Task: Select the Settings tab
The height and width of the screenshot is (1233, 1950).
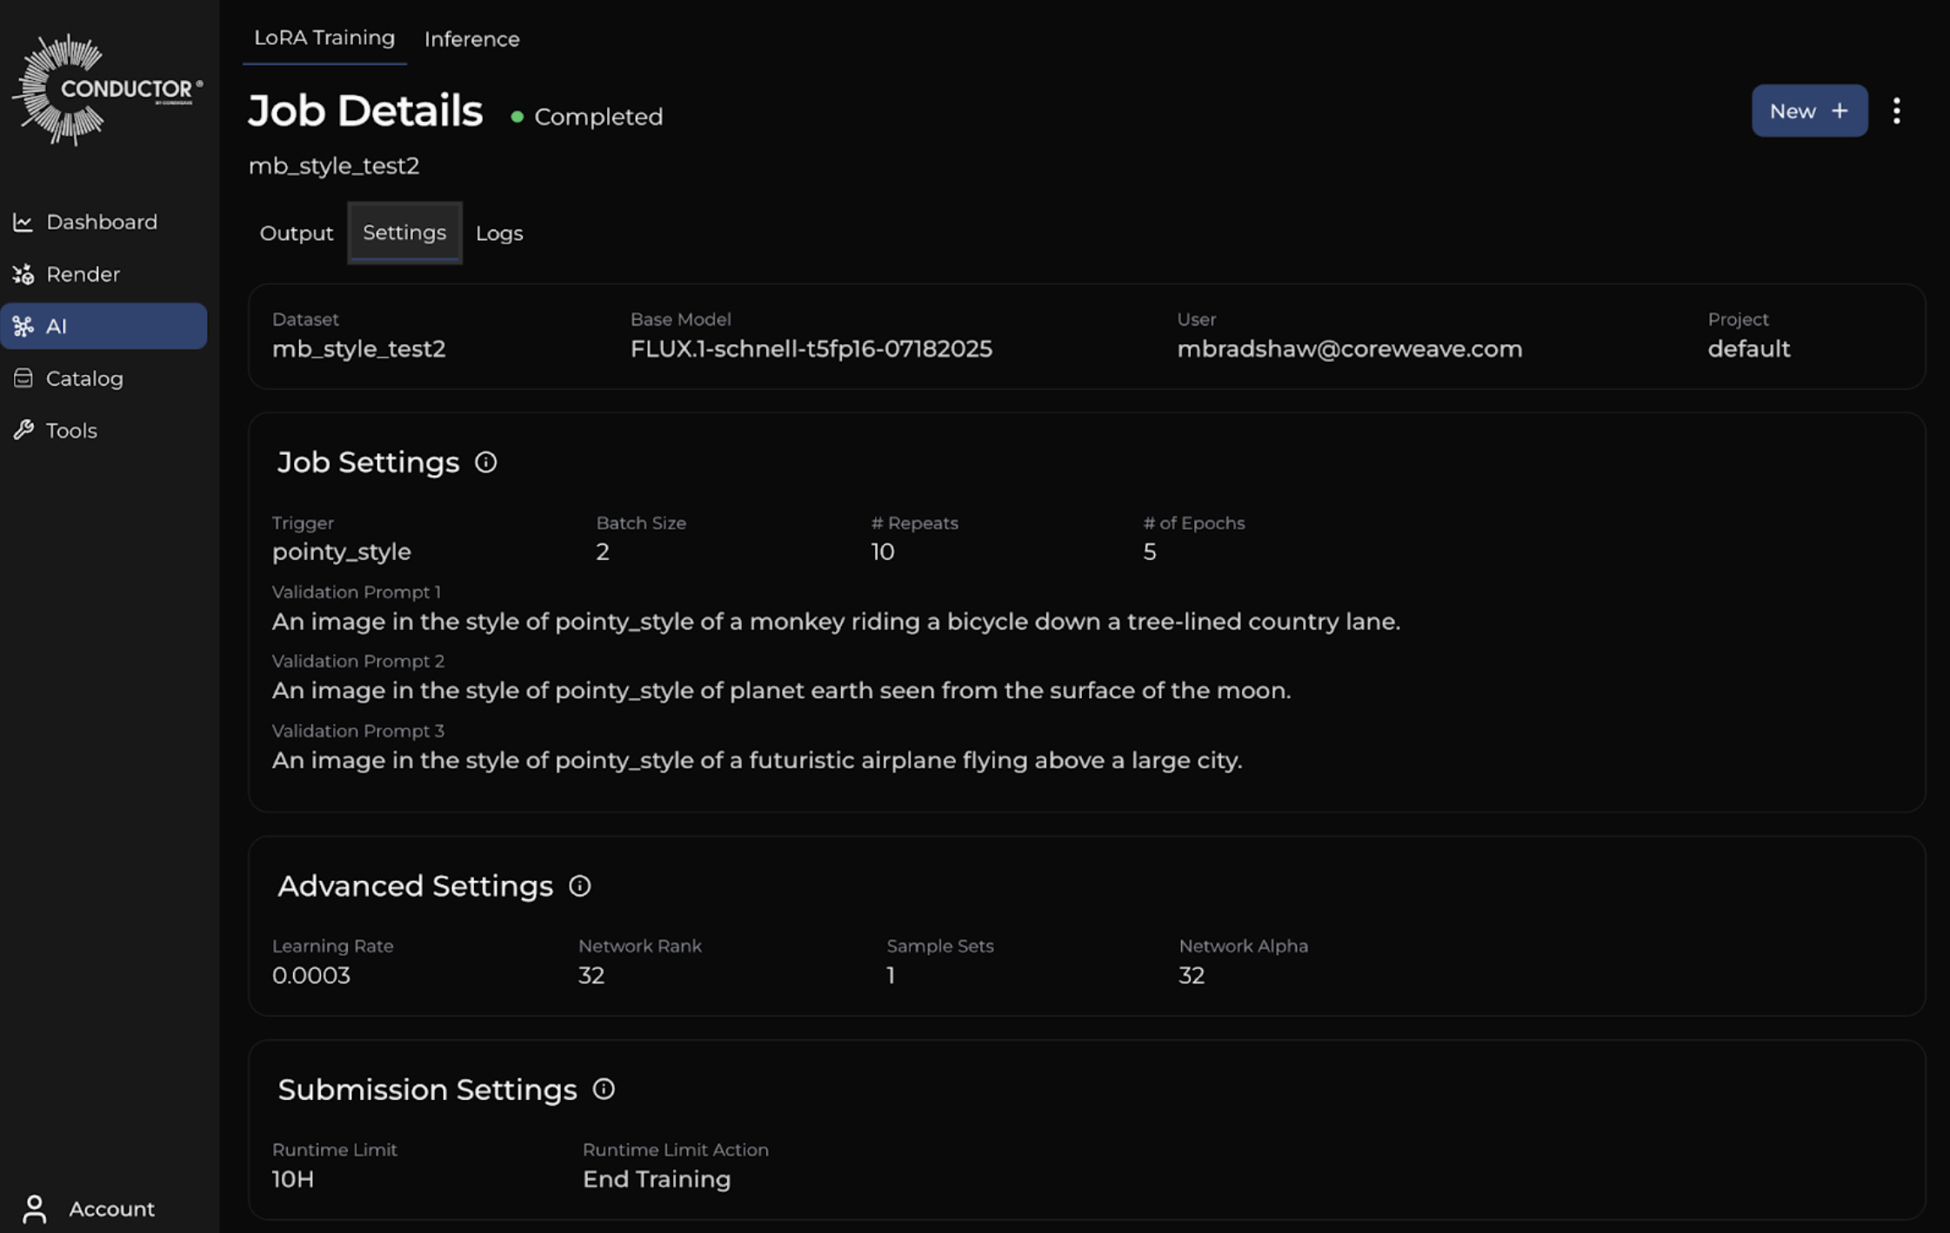Action: (404, 233)
